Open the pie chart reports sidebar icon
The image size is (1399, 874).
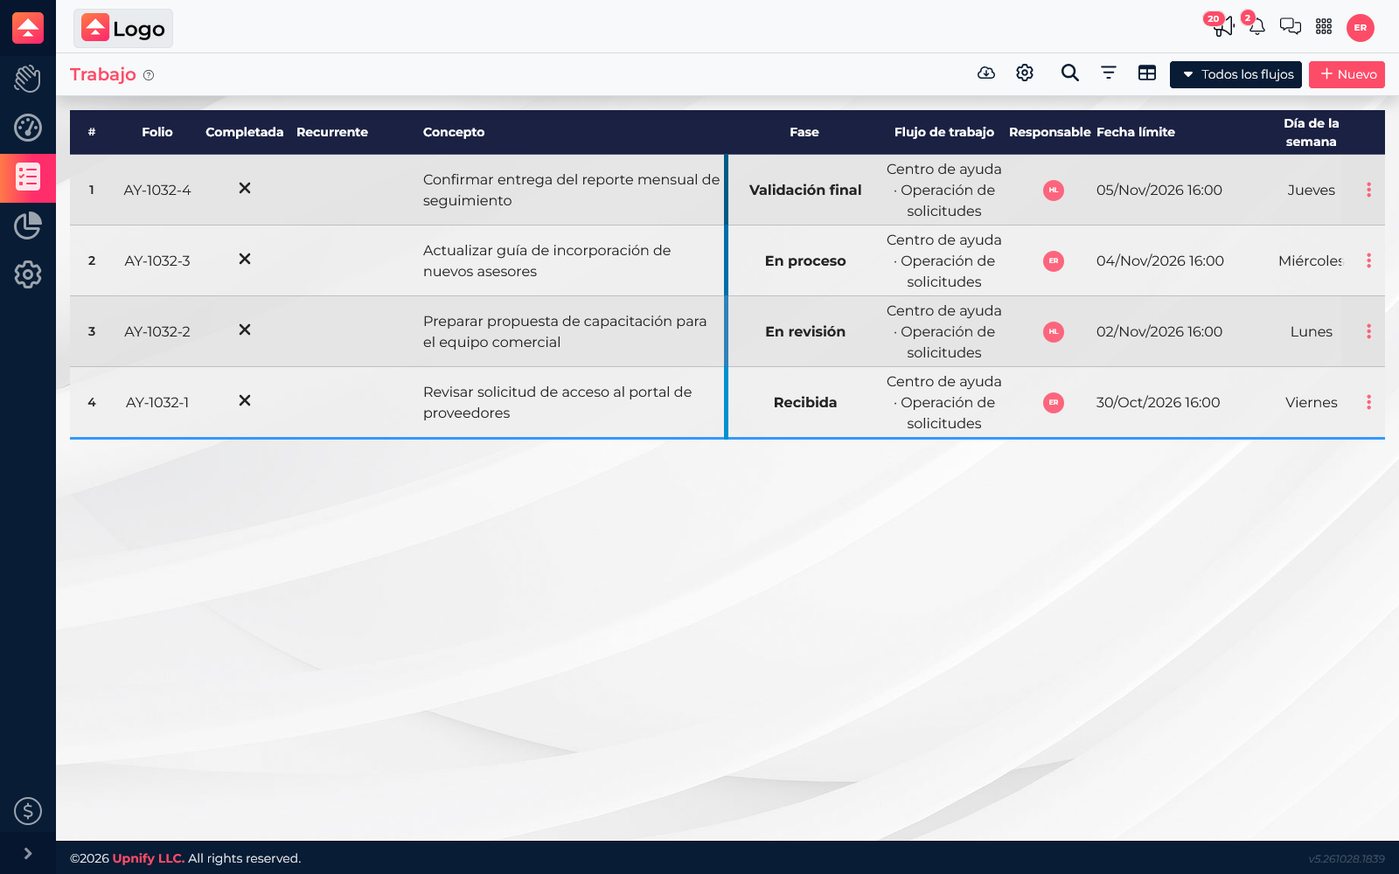(x=28, y=225)
